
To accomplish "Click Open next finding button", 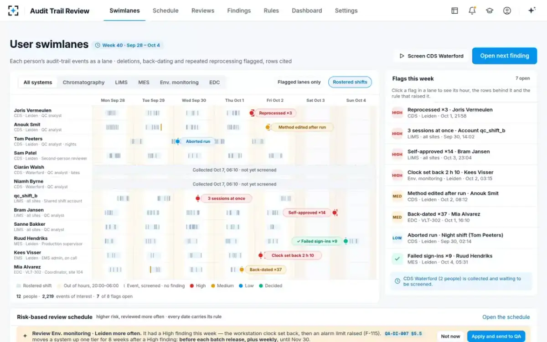I will point(505,56).
